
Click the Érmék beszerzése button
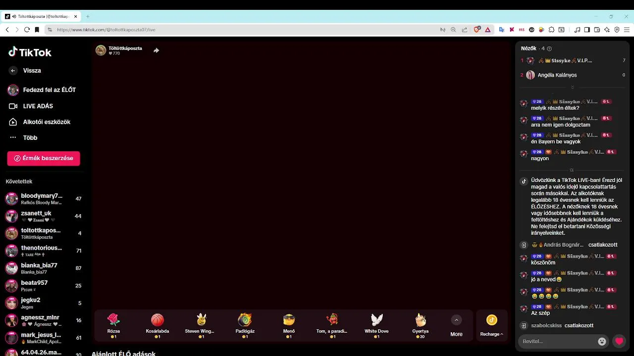click(x=44, y=158)
